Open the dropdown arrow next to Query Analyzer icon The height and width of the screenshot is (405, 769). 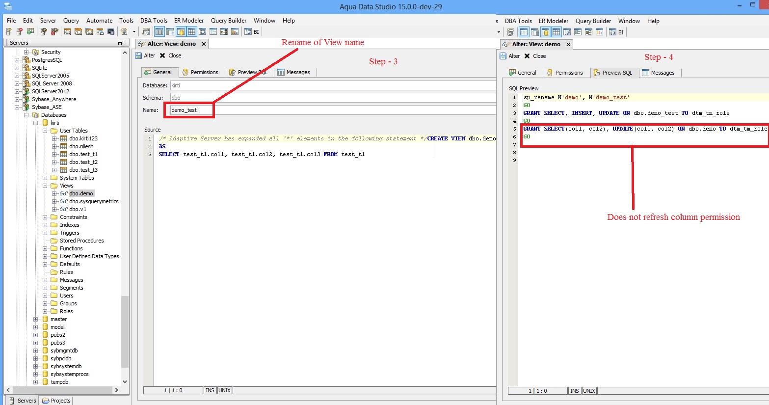click(134, 31)
